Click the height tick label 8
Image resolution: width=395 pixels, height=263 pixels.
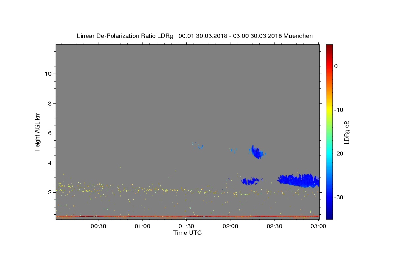(50, 103)
